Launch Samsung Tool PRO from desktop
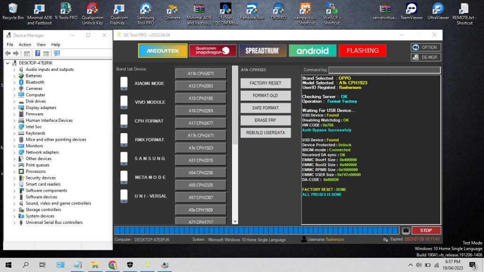Image resolution: width=484 pixels, height=272 pixels. pos(146,14)
